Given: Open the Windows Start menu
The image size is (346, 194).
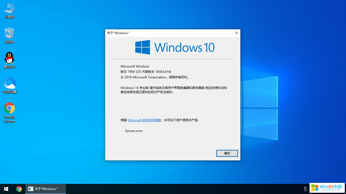Looking at the screenshot, I should [6, 189].
